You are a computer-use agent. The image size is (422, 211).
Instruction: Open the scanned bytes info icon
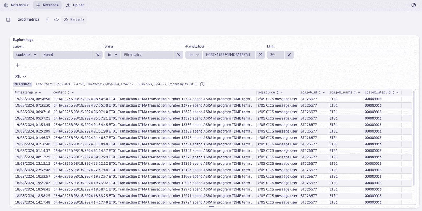coord(202,84)
